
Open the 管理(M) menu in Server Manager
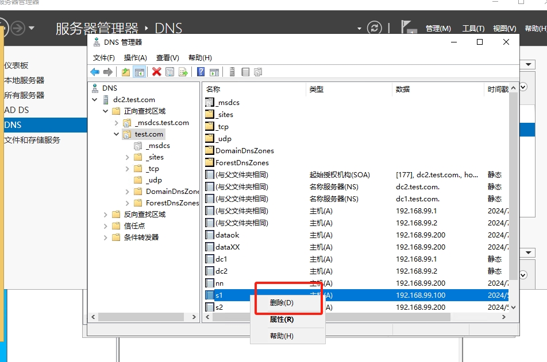click(438, 28)
